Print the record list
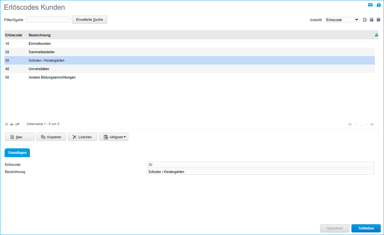This screenshot has width=384, height=235. click(x=12, y=124)
